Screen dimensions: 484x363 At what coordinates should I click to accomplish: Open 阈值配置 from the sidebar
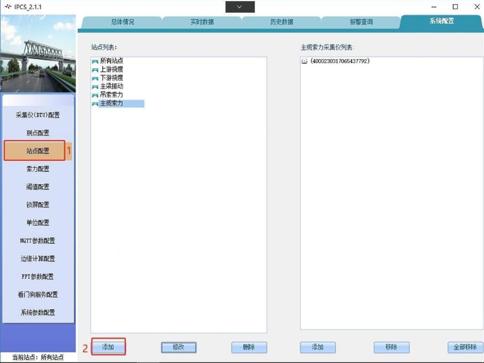(38, 187)
